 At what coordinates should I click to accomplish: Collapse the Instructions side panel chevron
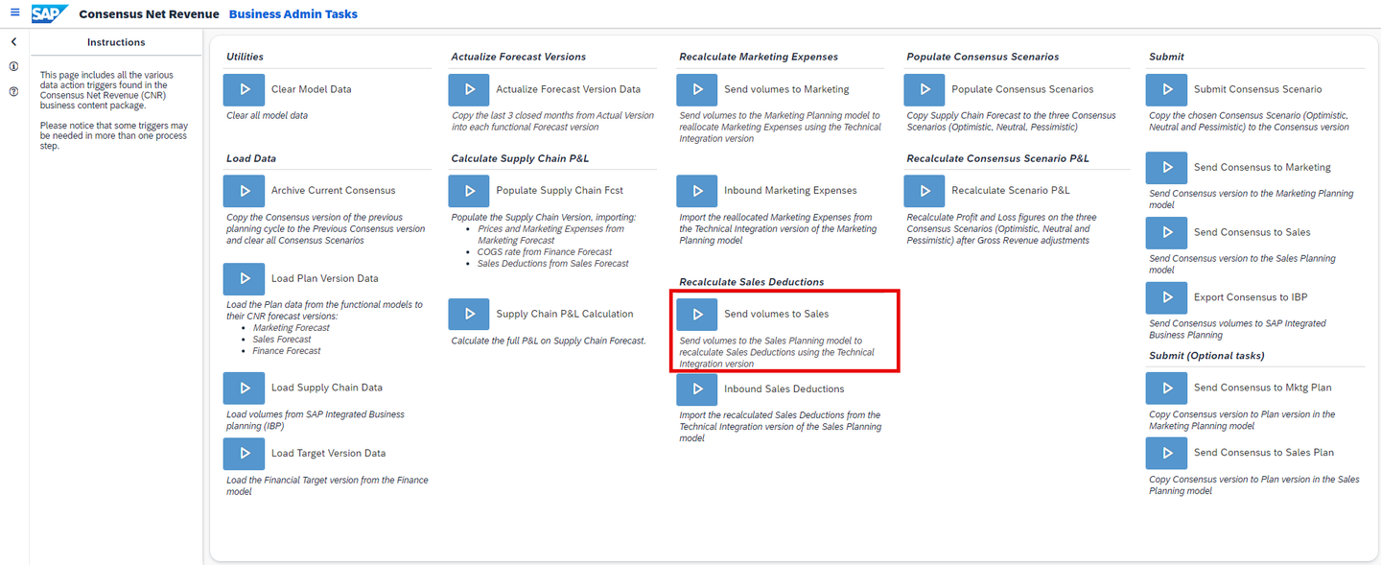coord(13,42)
